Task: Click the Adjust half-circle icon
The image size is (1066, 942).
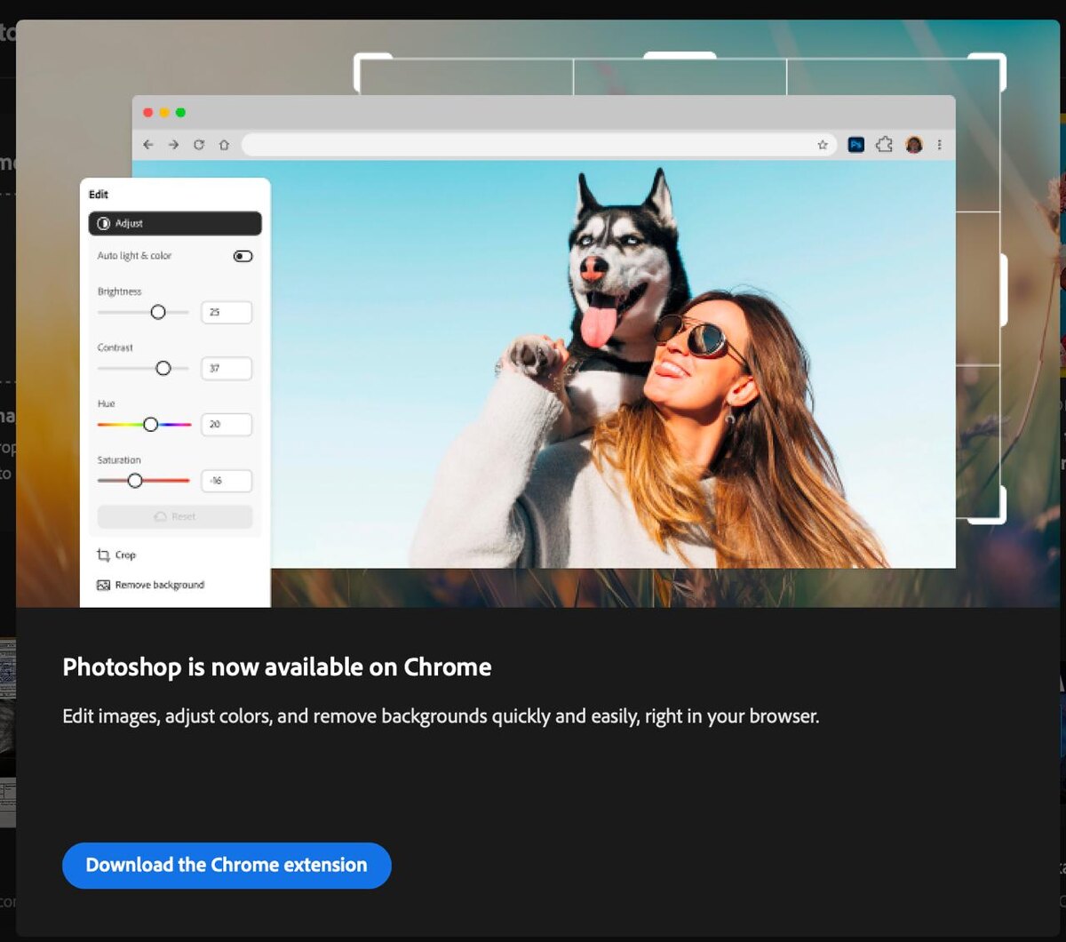Action: pyautogui.click(x=104, y=224)
